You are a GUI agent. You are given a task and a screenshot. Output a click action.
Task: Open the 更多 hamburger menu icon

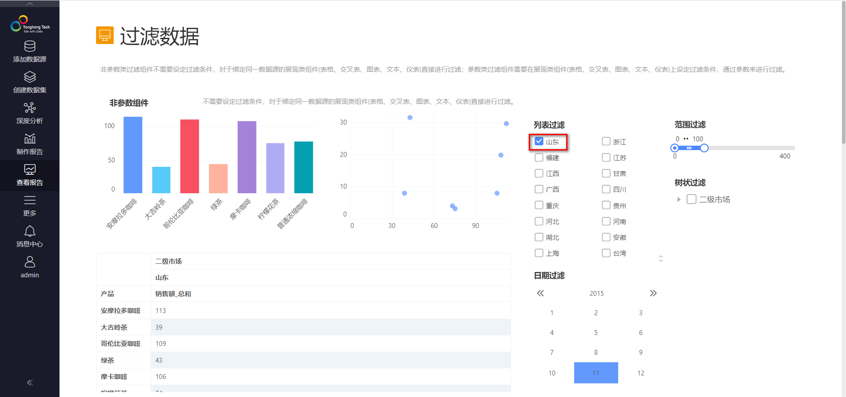30,200
